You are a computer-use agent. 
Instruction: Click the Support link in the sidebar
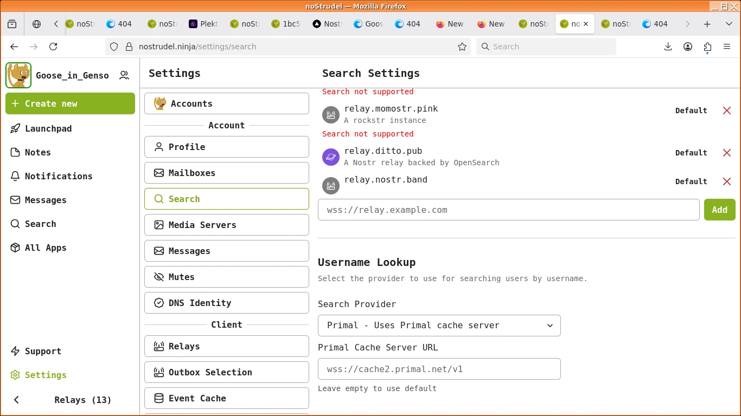click(x=70, y=351)
